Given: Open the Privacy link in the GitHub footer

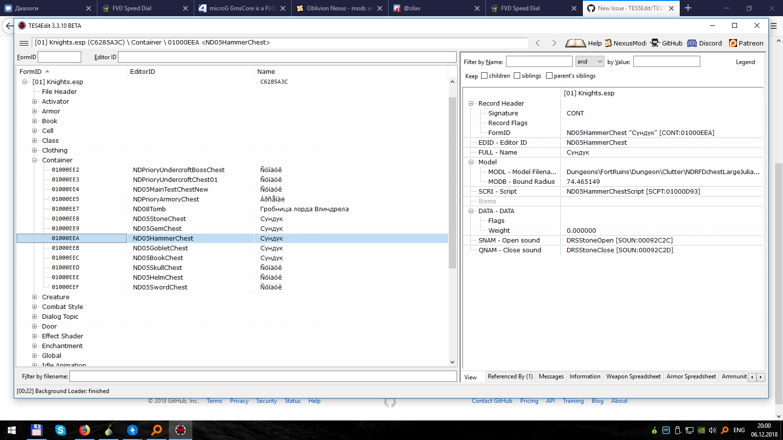Looking at the screenshot, I should [239, 401].
